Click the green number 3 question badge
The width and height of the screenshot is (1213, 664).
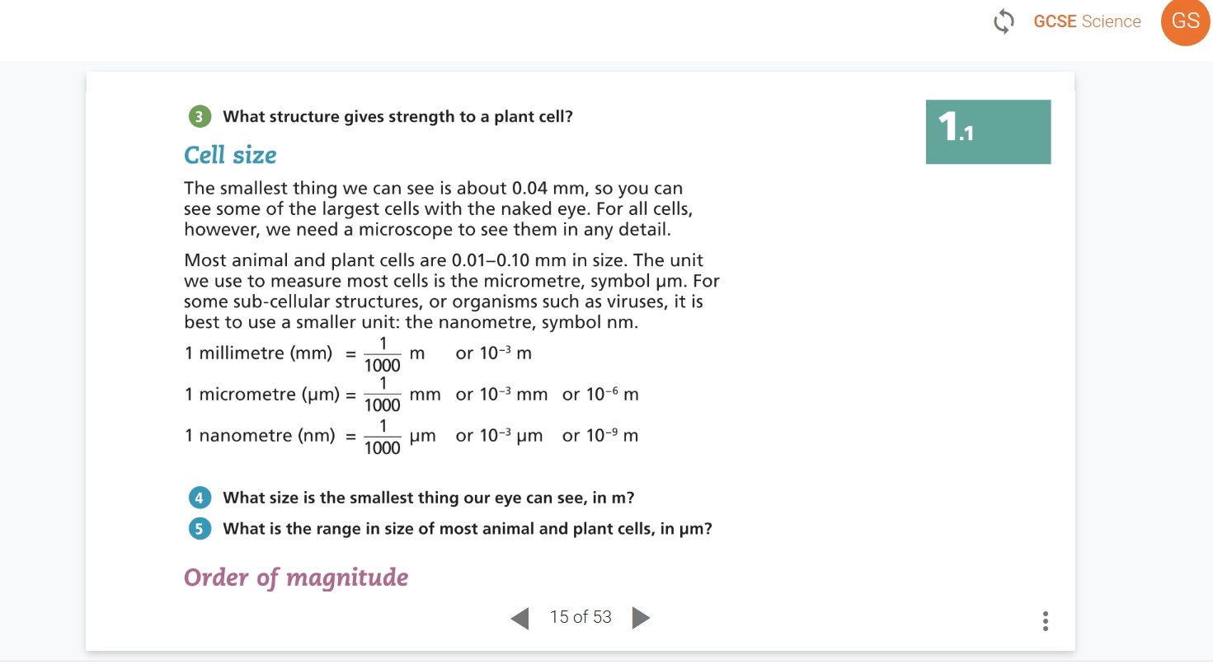[x=199, y=117]
